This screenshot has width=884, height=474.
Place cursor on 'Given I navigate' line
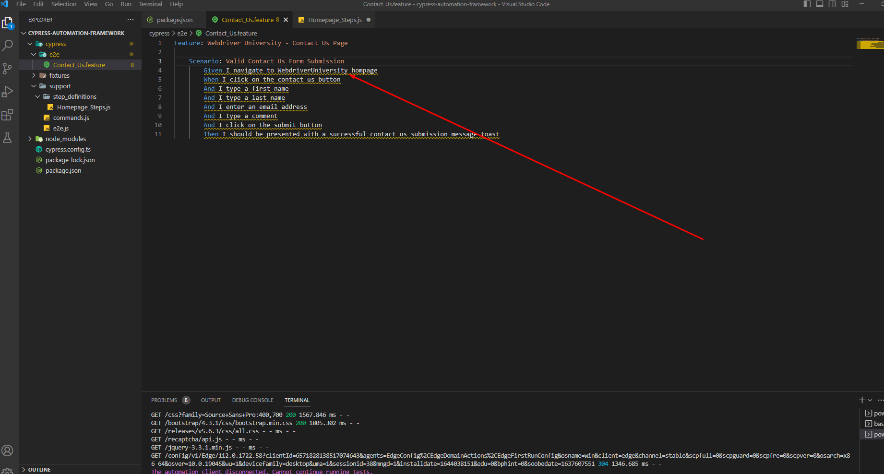click(290, 71)
